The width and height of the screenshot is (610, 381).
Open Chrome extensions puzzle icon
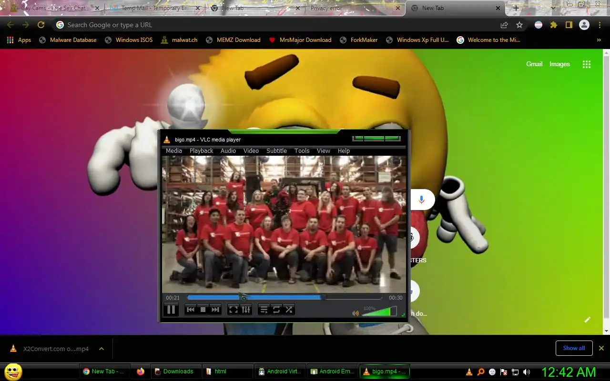point(554,25)
